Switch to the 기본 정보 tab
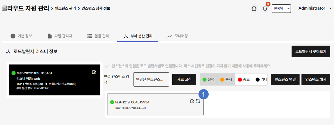 (x=21, y=36)
